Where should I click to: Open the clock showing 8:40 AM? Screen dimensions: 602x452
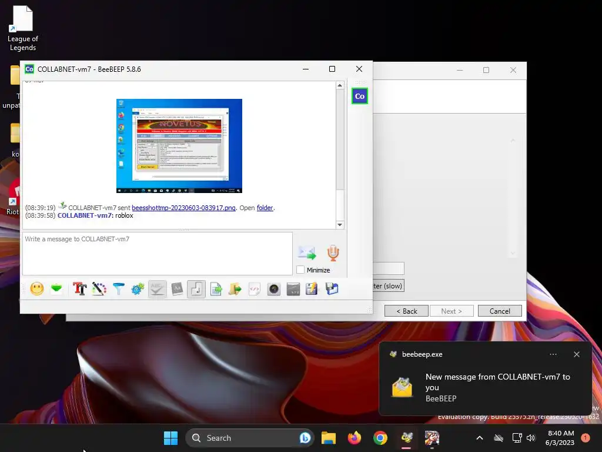click(560, 438)
